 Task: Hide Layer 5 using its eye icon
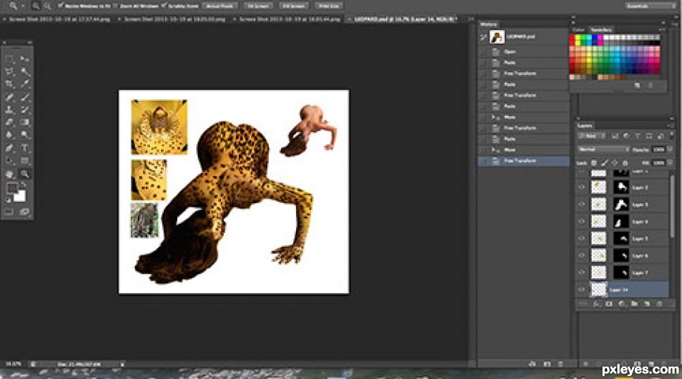coord(581,238)
